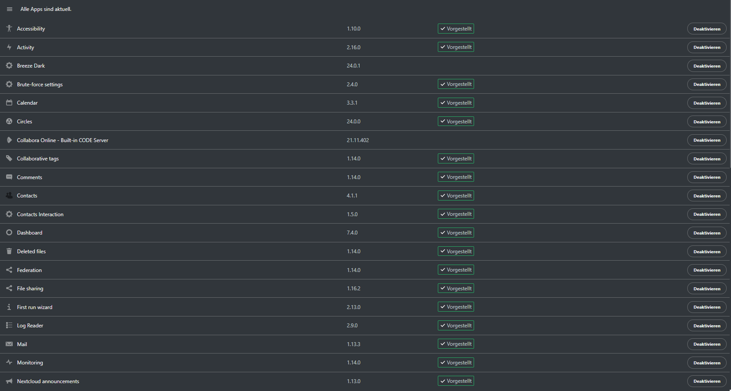Screen dimensions: 731x391
Task: Click the Vorgestellt badge for Accessibility
Action: click(x=456, y=29)
